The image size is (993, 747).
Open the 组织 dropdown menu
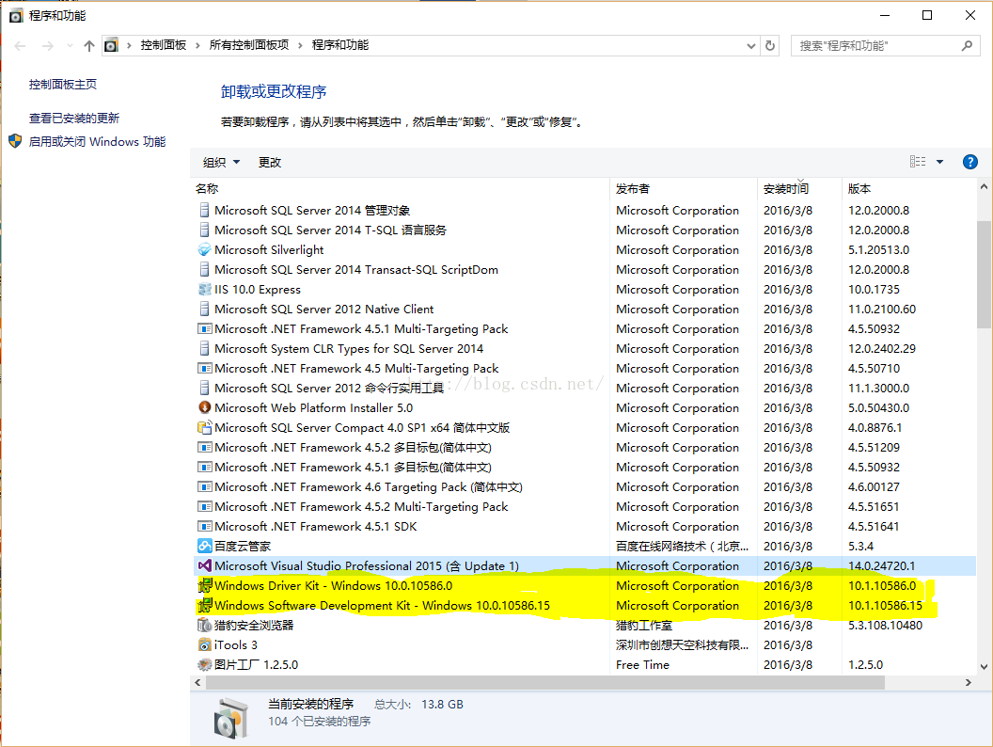221,162
